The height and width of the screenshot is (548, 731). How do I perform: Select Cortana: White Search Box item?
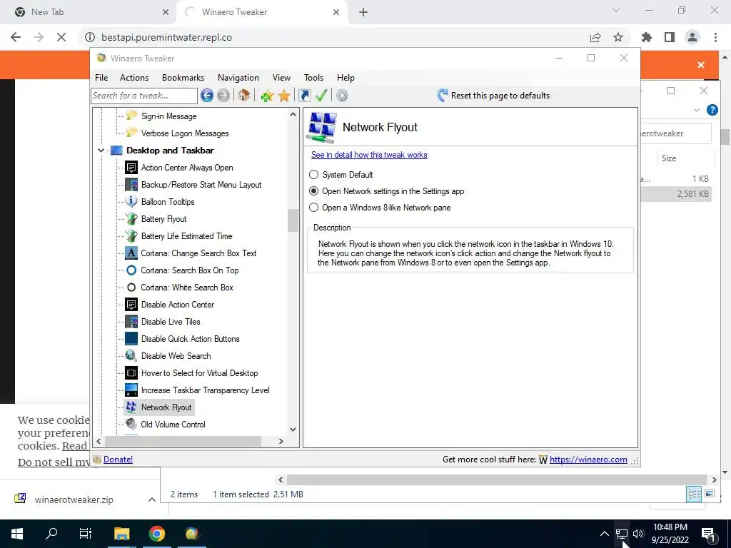click(187, 288)
